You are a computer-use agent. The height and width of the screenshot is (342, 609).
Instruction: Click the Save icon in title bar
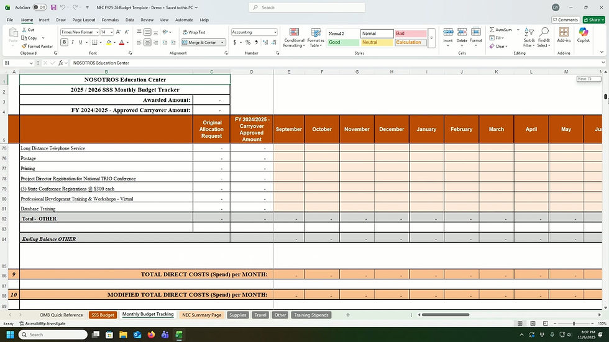tap(53, 7)
